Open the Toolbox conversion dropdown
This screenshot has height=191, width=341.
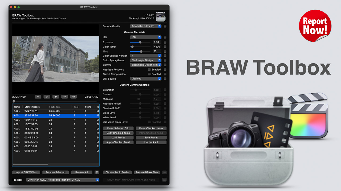tap(62, 180)
